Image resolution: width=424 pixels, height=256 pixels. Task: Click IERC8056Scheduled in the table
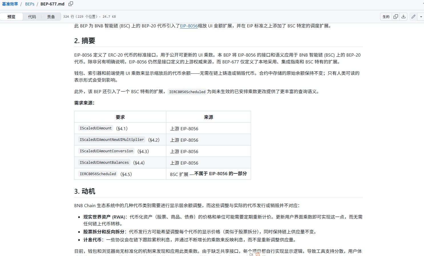click(x=98, y=174)
